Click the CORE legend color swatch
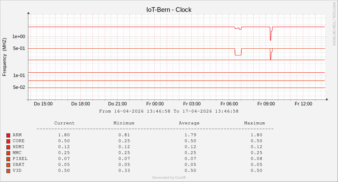The height and width of the screenshot is (182, 338). click(x=8, y=141)
